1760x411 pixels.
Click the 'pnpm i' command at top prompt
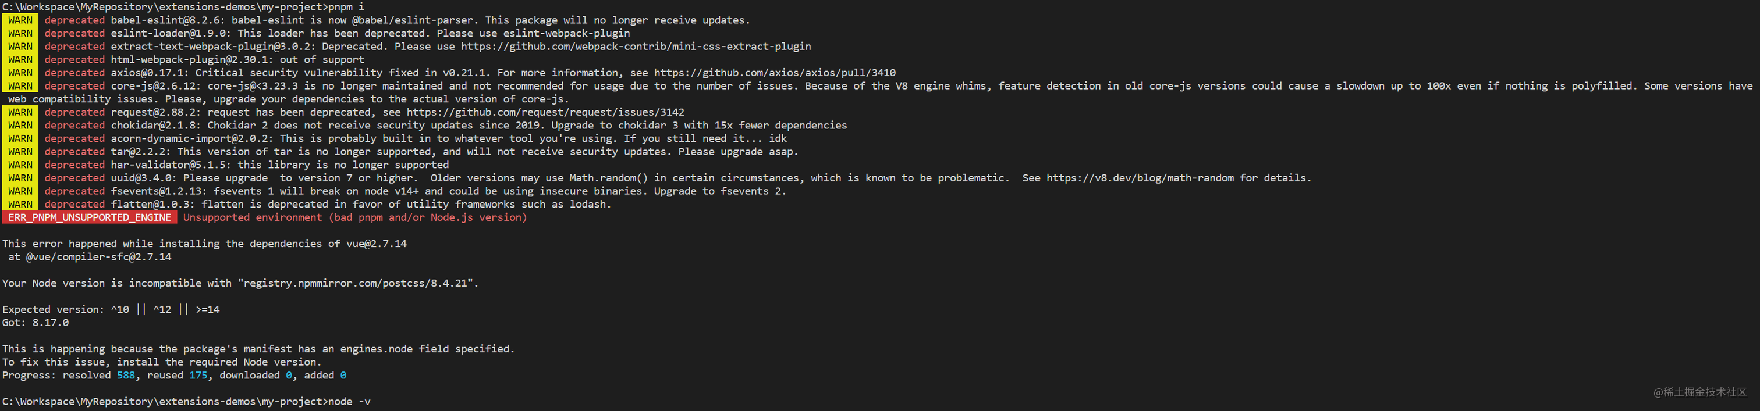pos(346,7)
